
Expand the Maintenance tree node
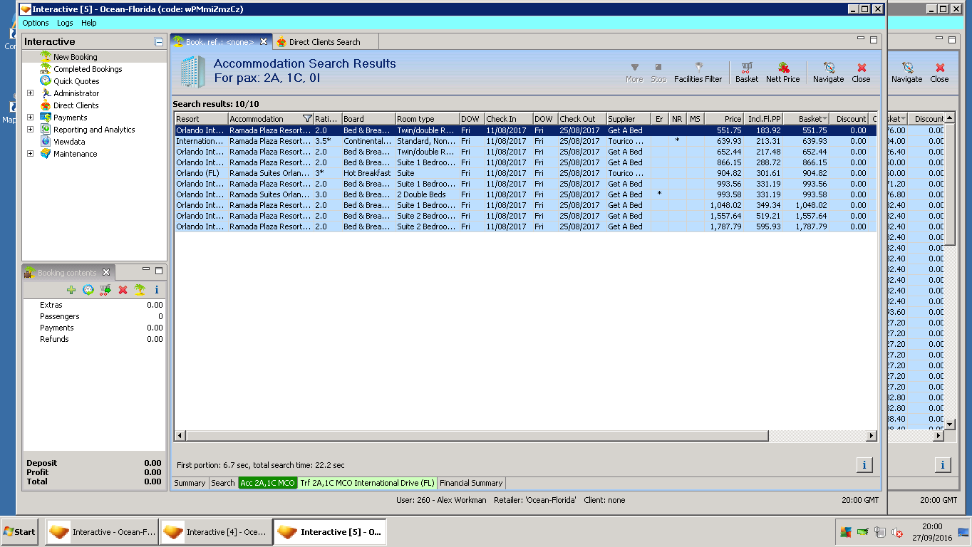pos(30,154)
